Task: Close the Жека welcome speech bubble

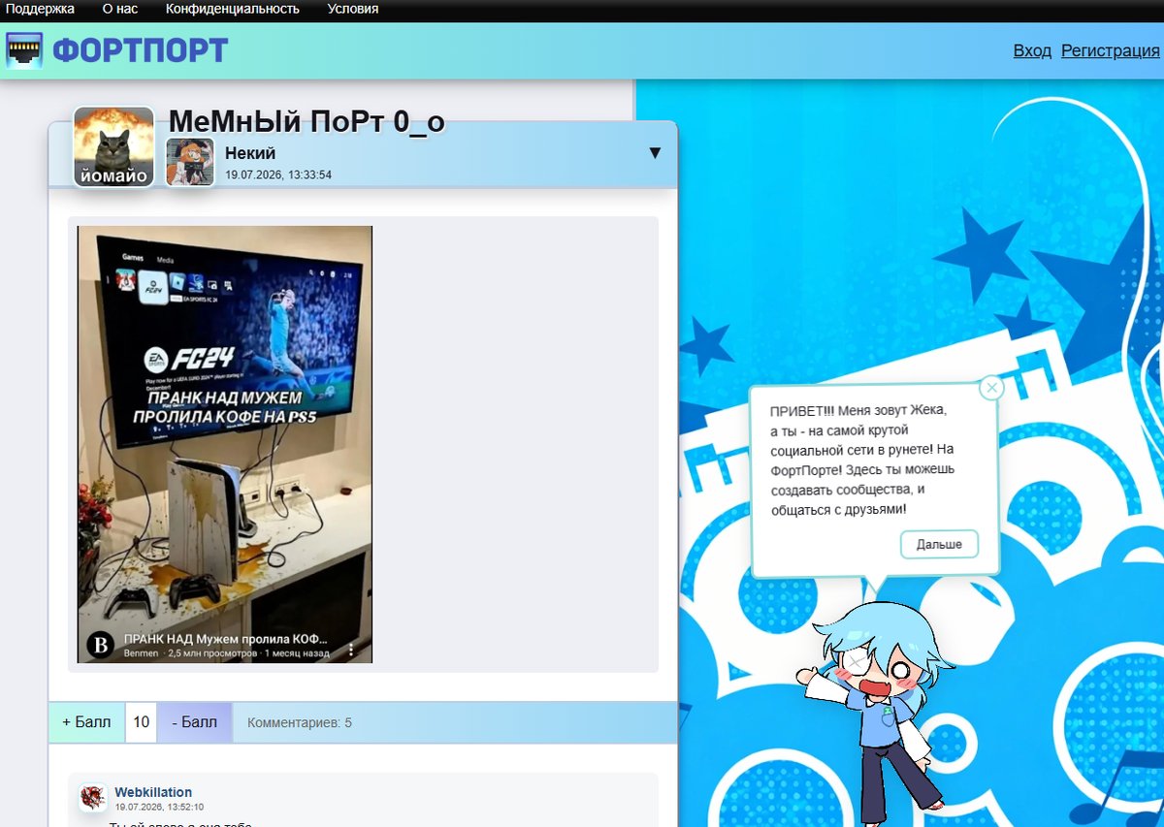Action: (x=990, y=388)
